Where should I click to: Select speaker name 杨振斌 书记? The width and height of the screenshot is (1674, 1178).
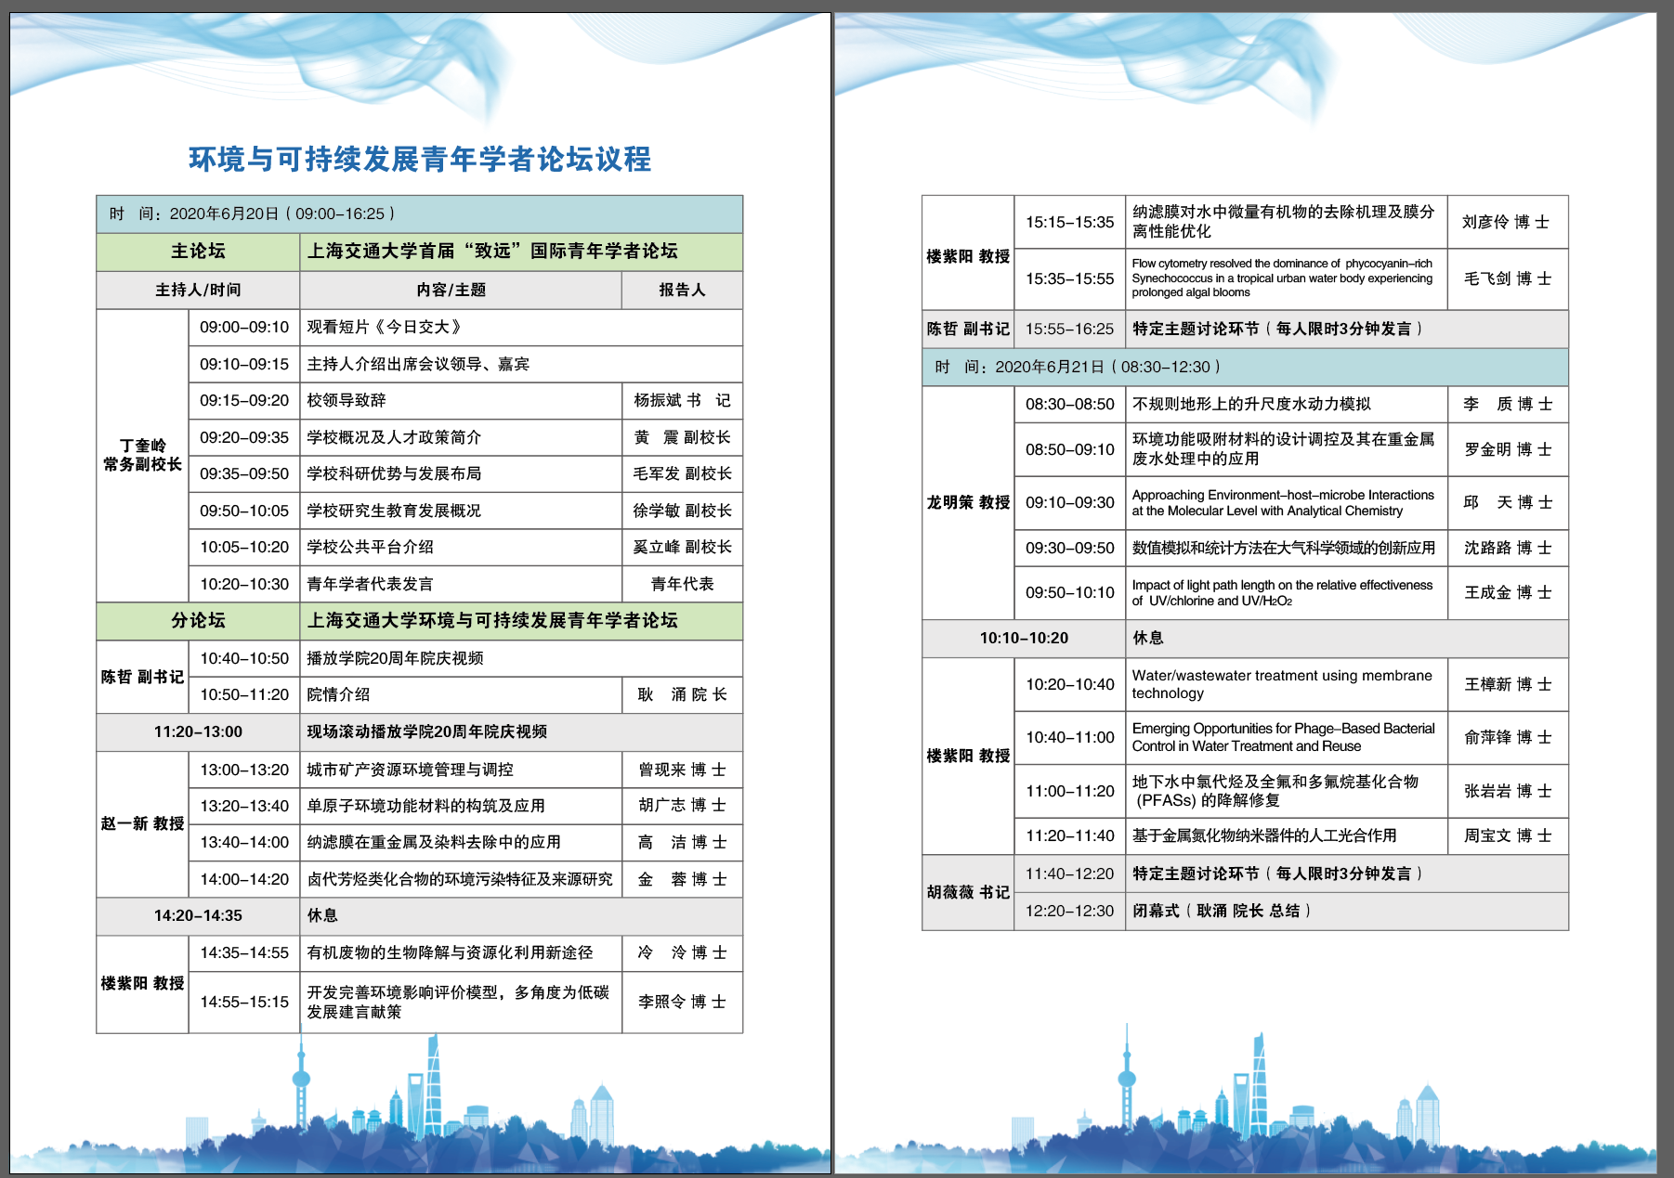(682, 401)
